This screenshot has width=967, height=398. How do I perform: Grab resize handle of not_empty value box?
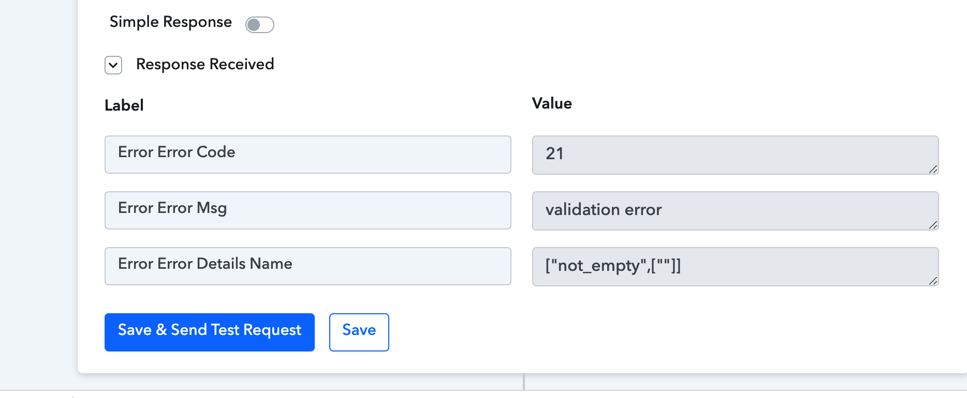coord(933,281)
